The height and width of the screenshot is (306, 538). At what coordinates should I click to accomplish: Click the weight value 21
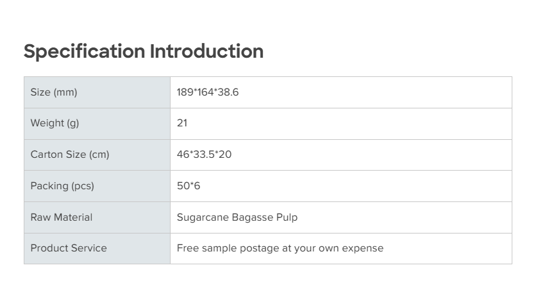182,123
